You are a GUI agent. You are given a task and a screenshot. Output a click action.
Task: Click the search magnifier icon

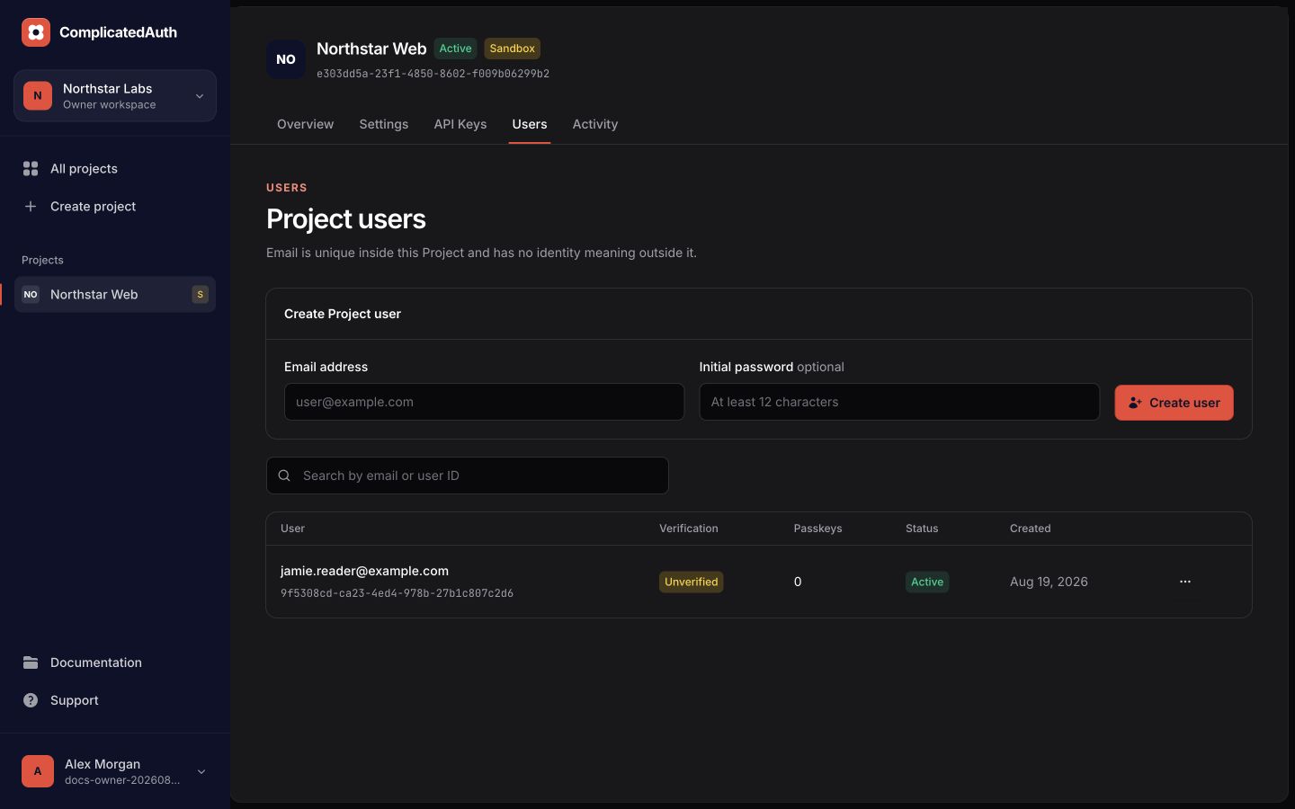point(284,476)
